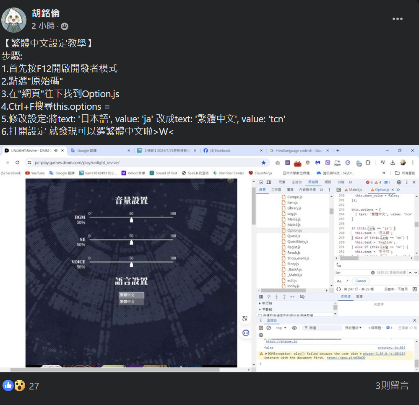This screenshot has height=405, width=419.
Task: Click the pretty-print curly braces icon
Action: [338, 289]
